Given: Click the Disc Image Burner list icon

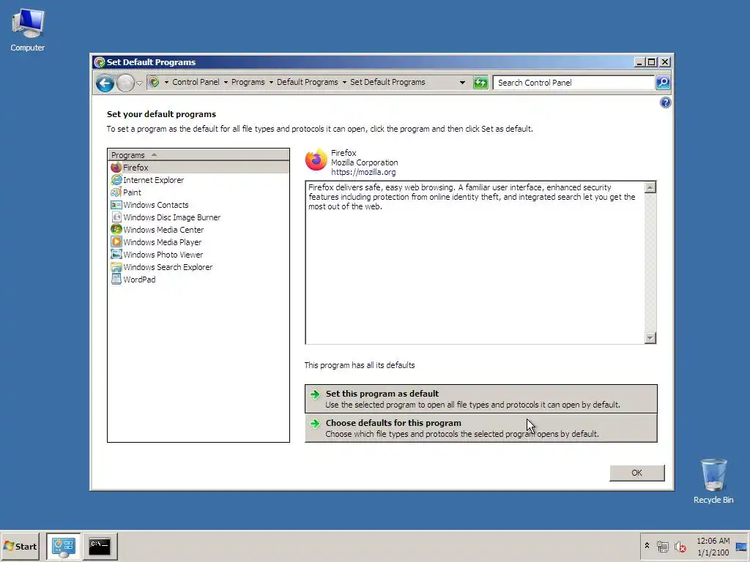Looking at the screenshot, I should tap(116, 217).
